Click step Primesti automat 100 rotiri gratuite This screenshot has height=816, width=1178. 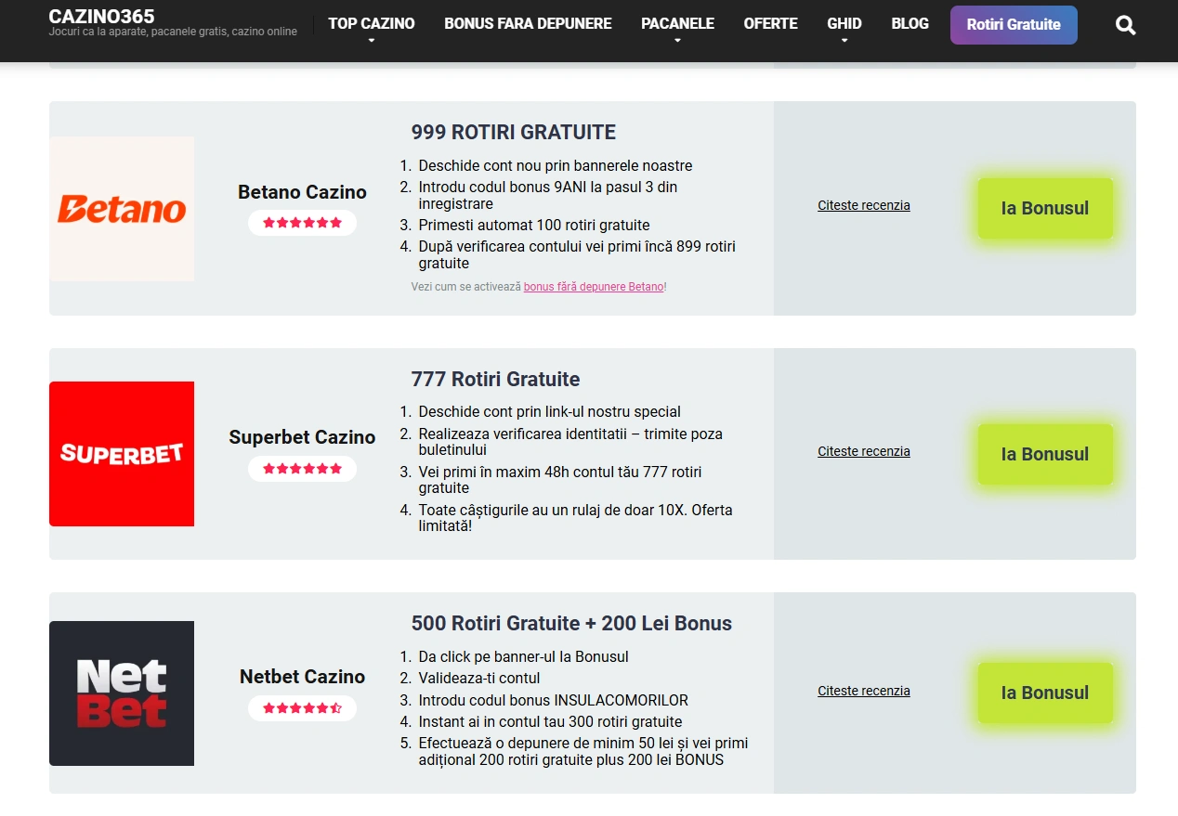534,225
